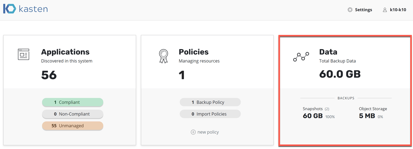Click the Applications card title
The width and height of the screenshot is (413, 149).
pyautogui.click(x=65, y=52)
